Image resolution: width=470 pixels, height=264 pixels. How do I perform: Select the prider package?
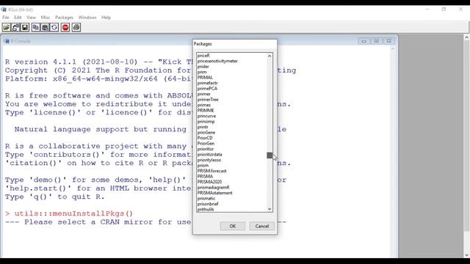click(203, 67)
